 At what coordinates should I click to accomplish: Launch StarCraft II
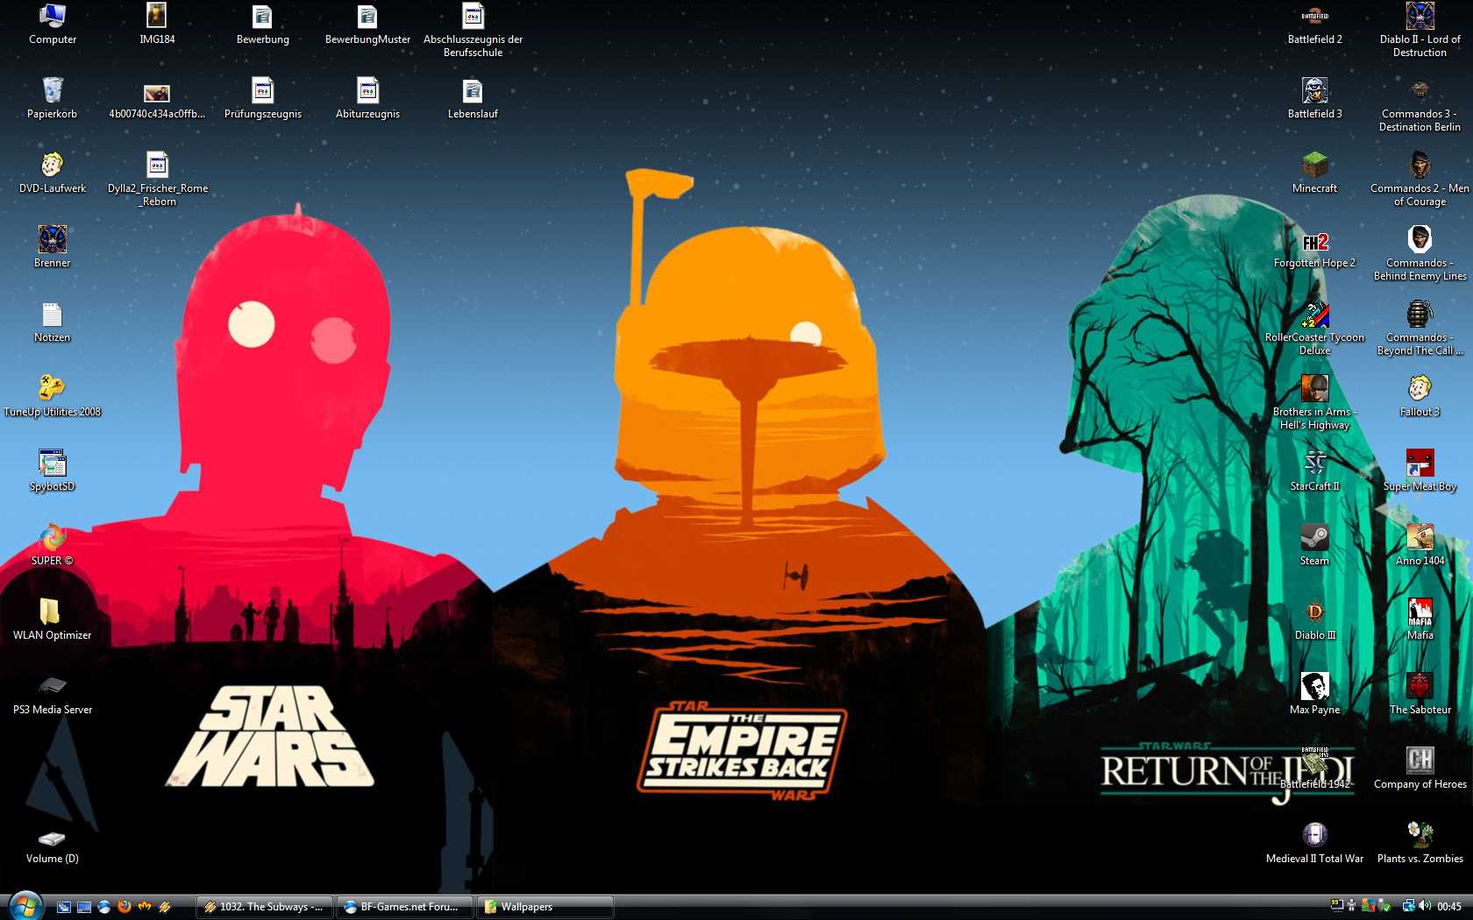[x=1314, y=471]
